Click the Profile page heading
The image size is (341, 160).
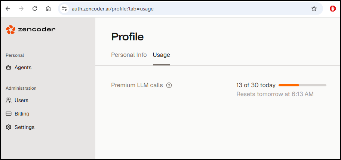pos(127,37)
